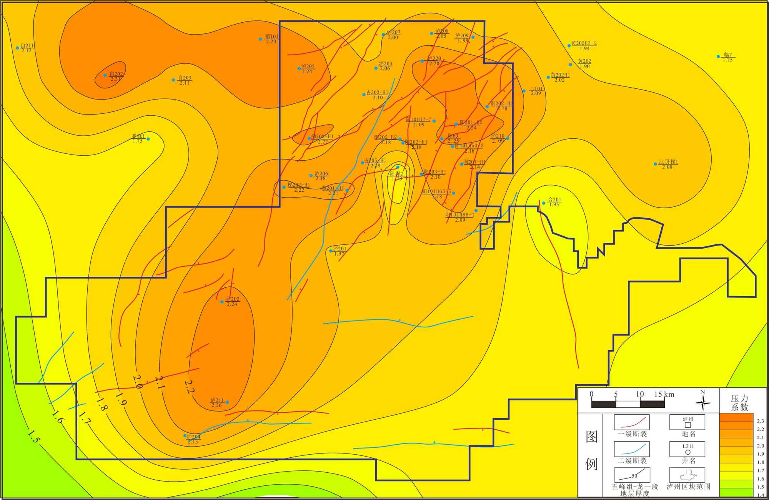Click the 泸202 well marker dot
This screenshot has width=769, height=500.
coord(222,302)
